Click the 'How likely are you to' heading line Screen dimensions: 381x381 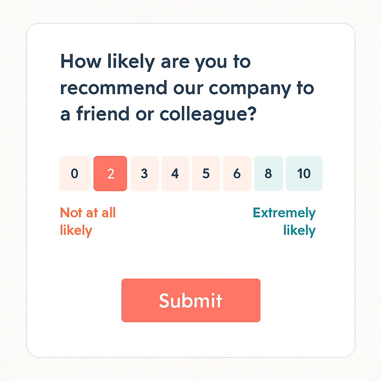(x=155, y=61)
